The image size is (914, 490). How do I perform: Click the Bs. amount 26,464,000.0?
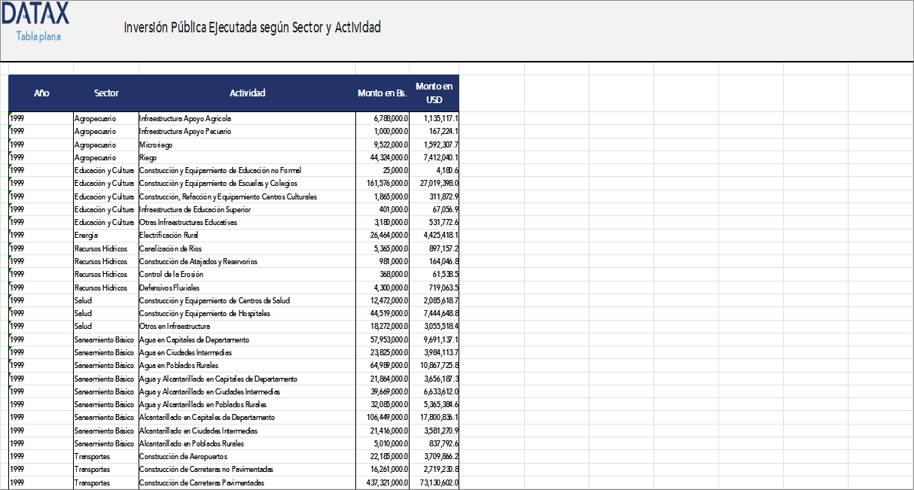(382, 235)
